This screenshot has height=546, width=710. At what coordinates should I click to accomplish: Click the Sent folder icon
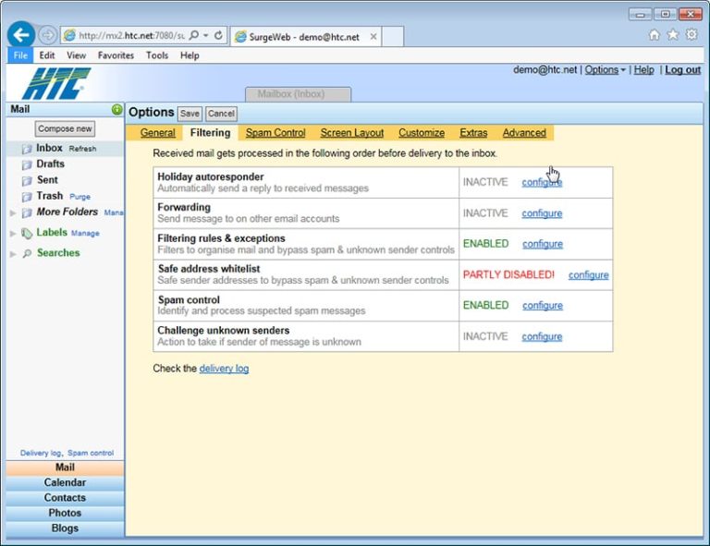[27, 180]
